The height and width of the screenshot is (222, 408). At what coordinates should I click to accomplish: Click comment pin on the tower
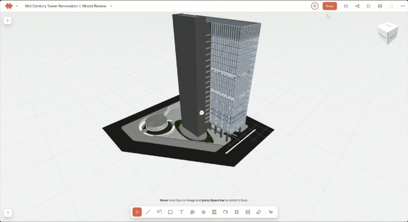[201, 113]
